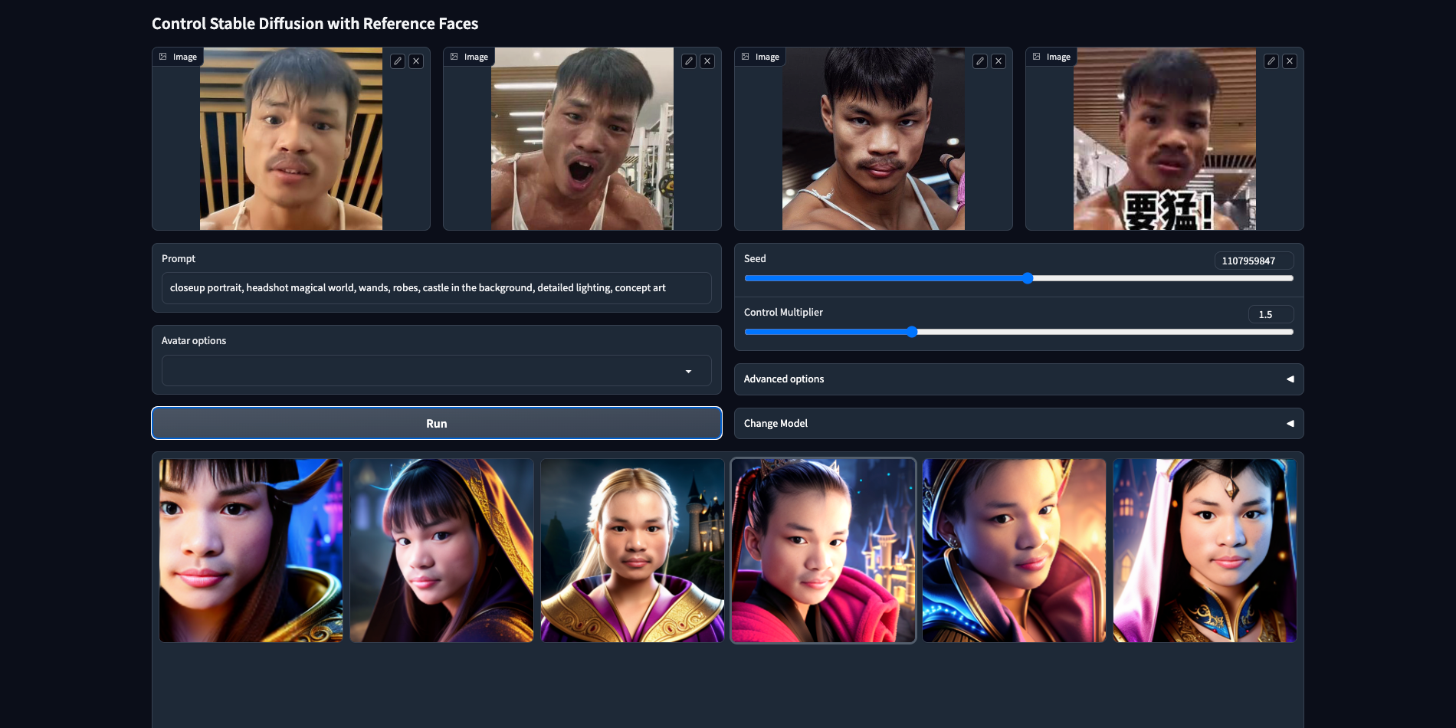Remove the third reference image
Image resolution: width=1456 pixels, height=728 pixels.
point(999,61)
